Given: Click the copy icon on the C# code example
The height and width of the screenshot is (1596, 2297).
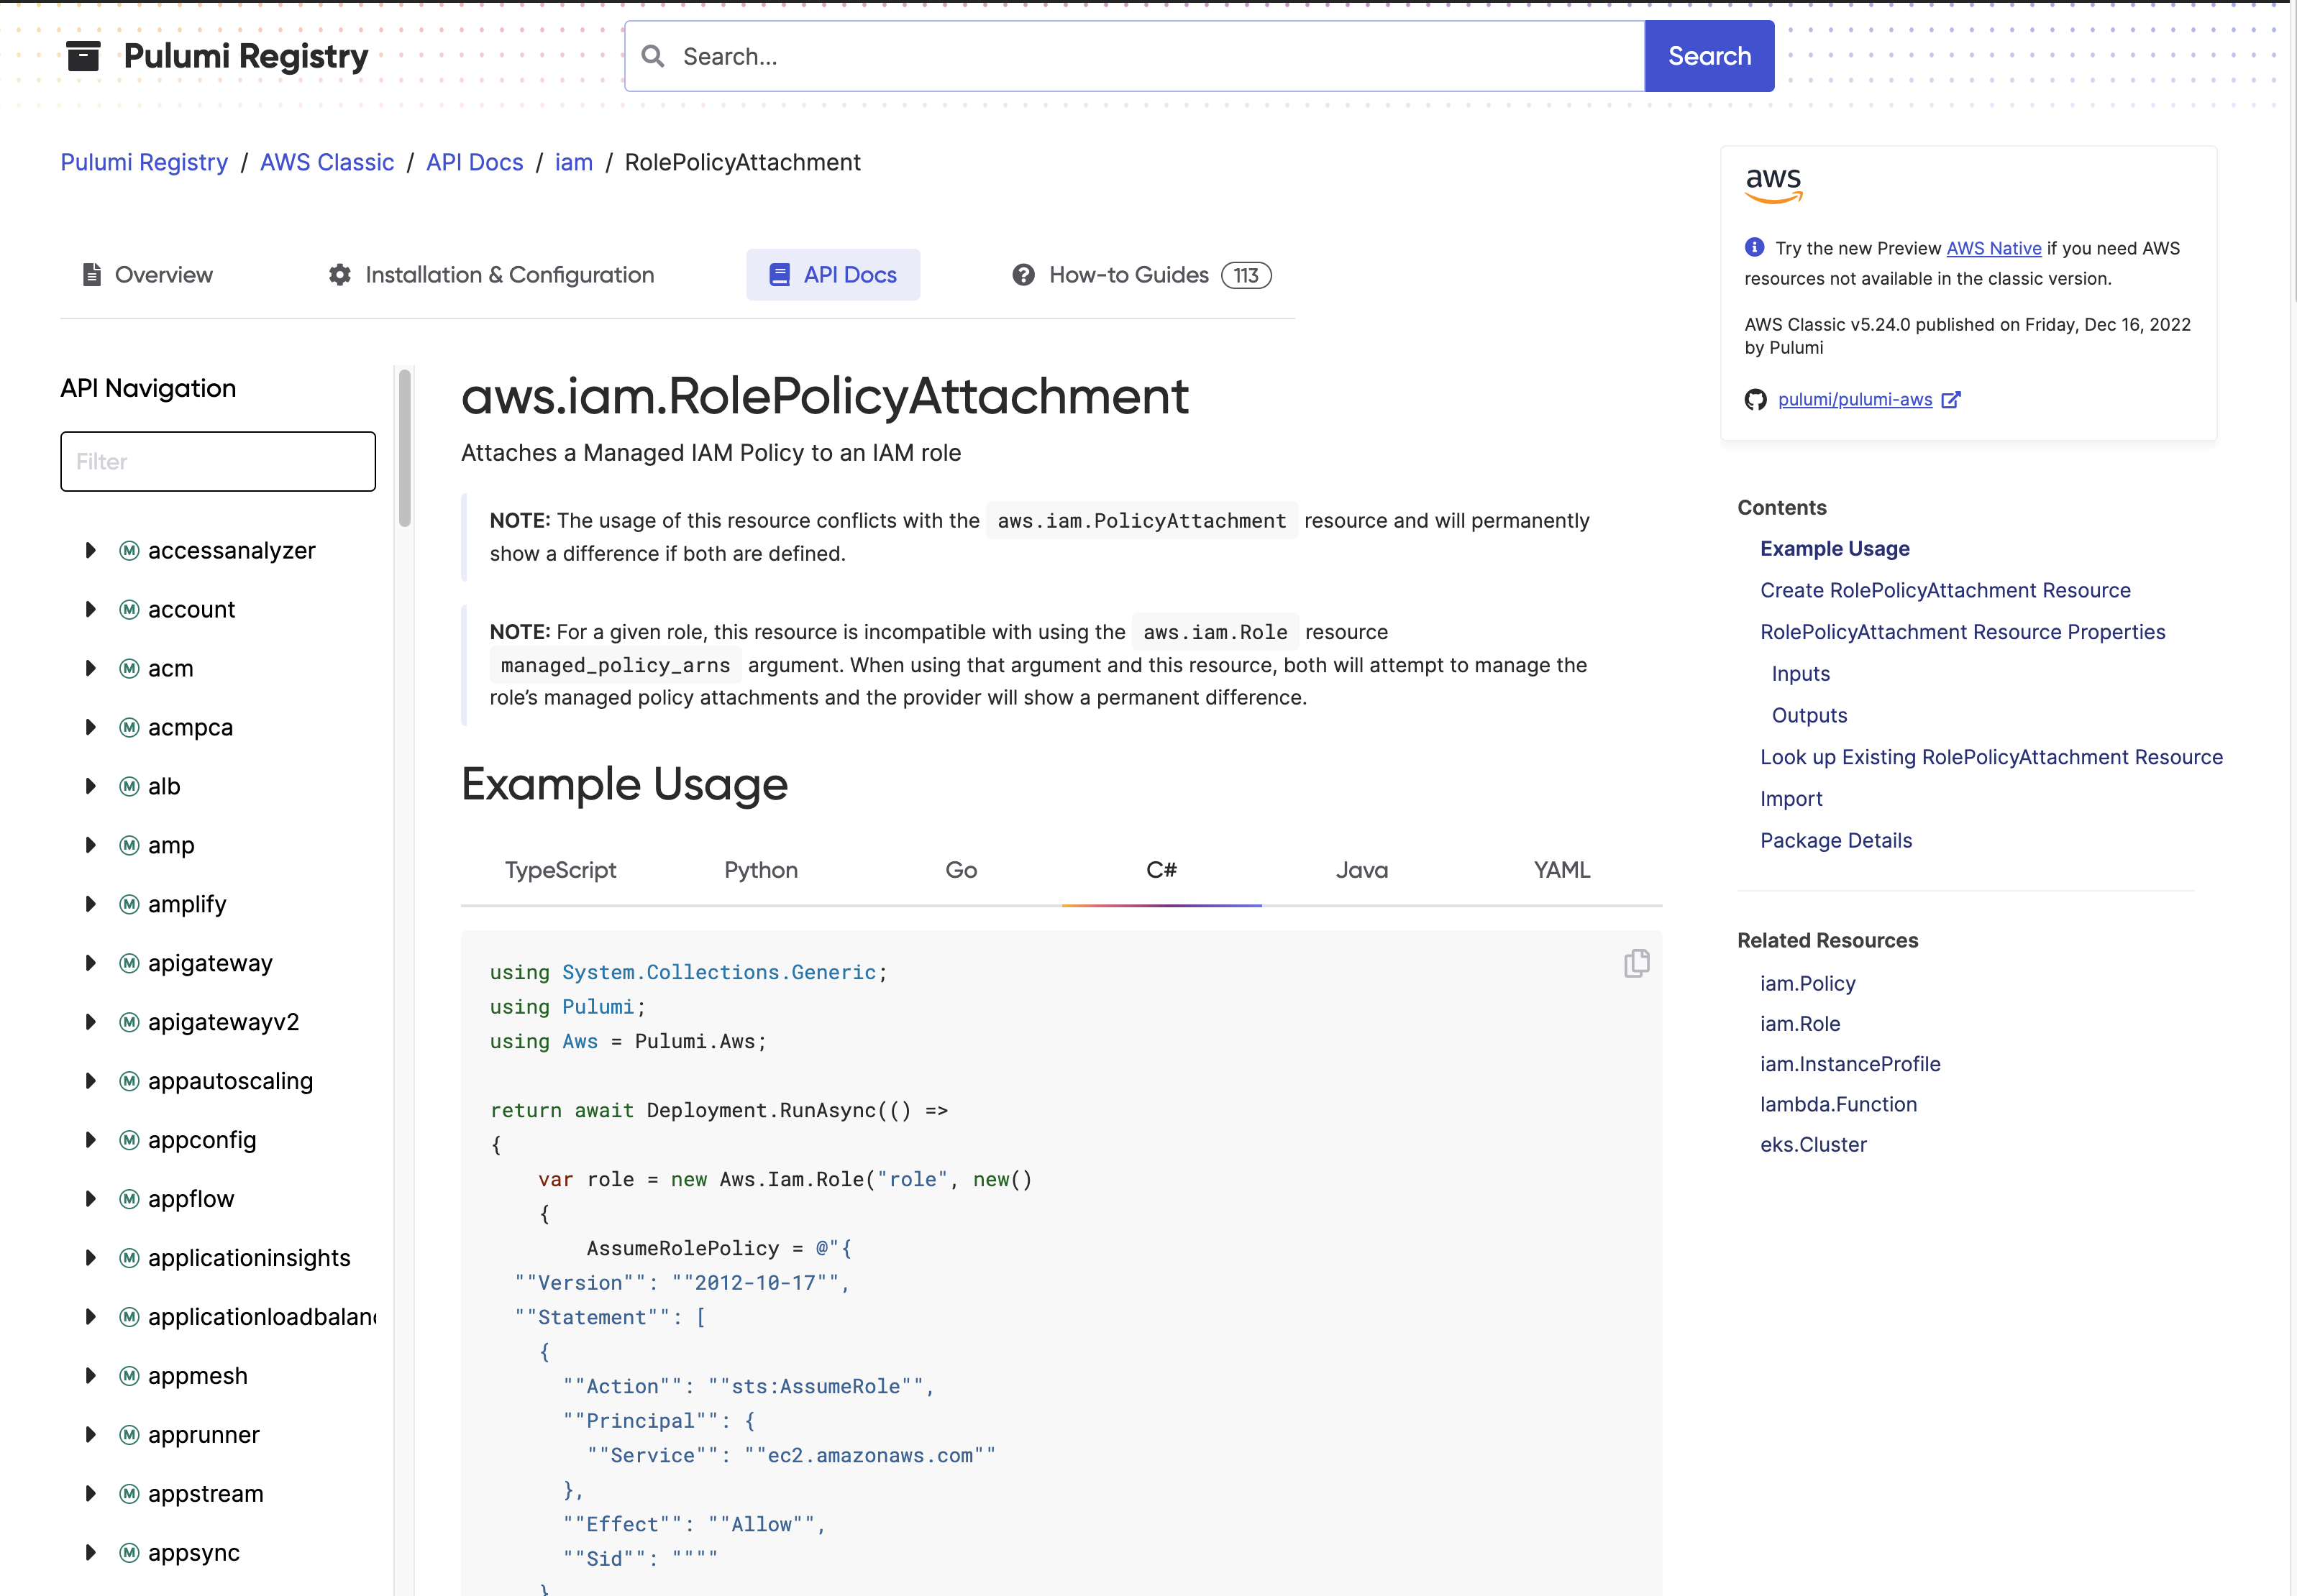Looking at the screenshot, I should pos(1637,963).
